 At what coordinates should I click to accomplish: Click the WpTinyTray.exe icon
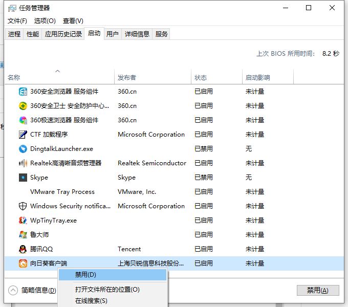(x=23, y=221)
